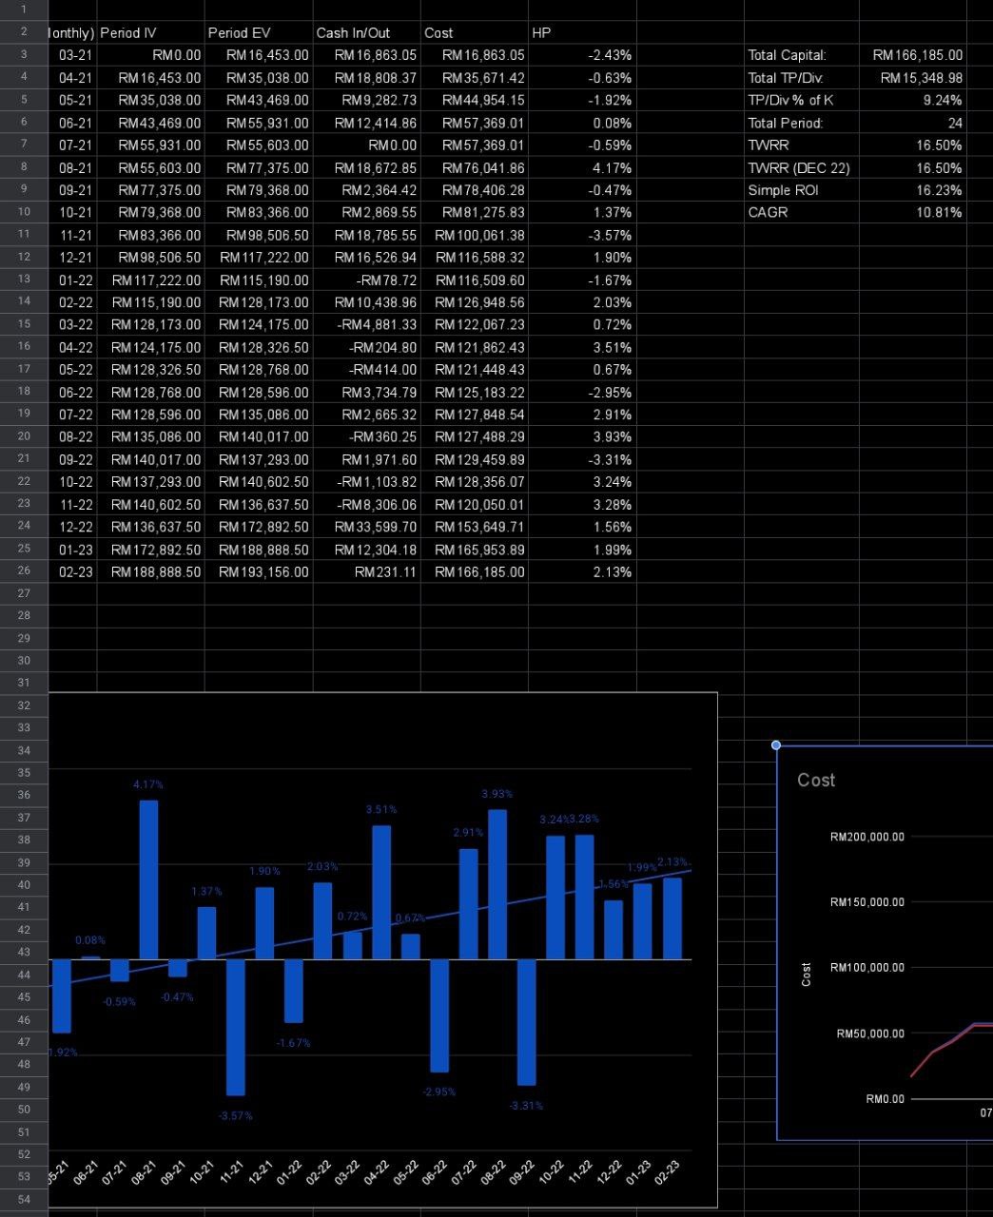Screen dimensions: 993x1217
Task: Select the Total Capital value cell RM166,185.00
Action: click(x=916, y=55)
